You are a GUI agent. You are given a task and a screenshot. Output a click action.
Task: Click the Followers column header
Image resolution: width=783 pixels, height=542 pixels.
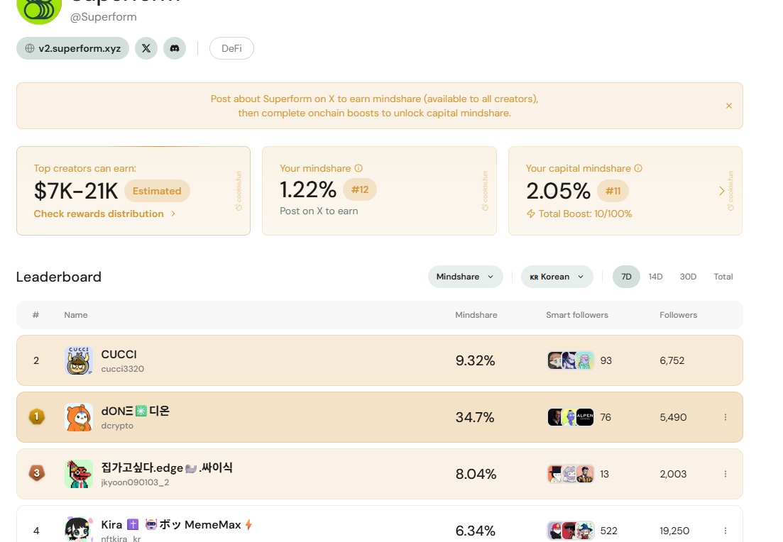point(678,315)
